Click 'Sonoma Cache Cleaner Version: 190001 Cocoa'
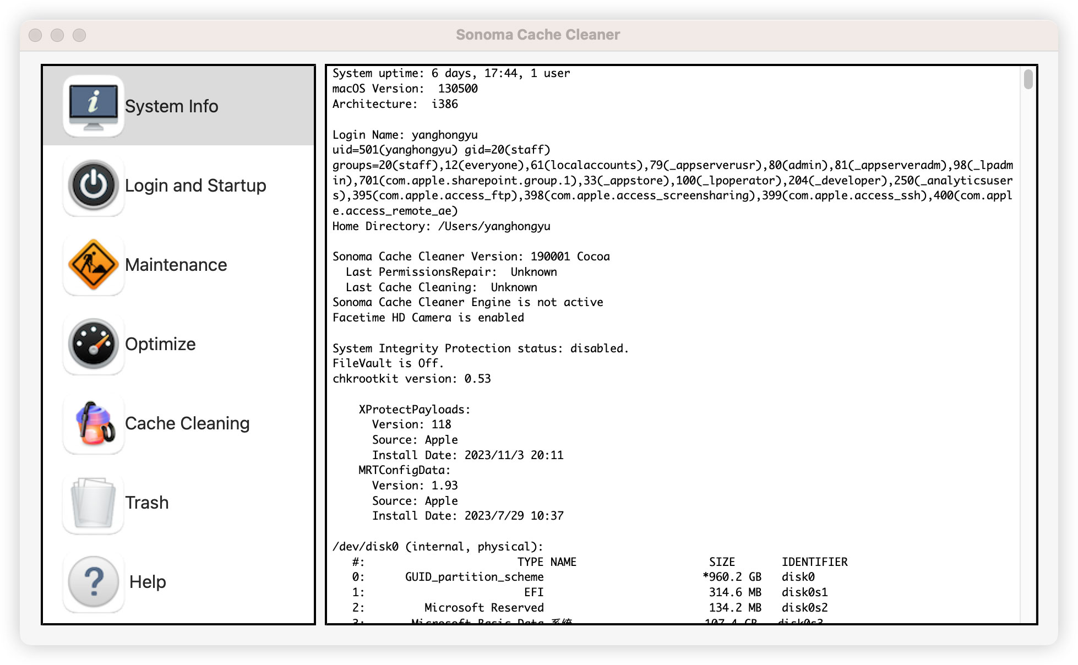1078x665 pixels. coord(471,257)
